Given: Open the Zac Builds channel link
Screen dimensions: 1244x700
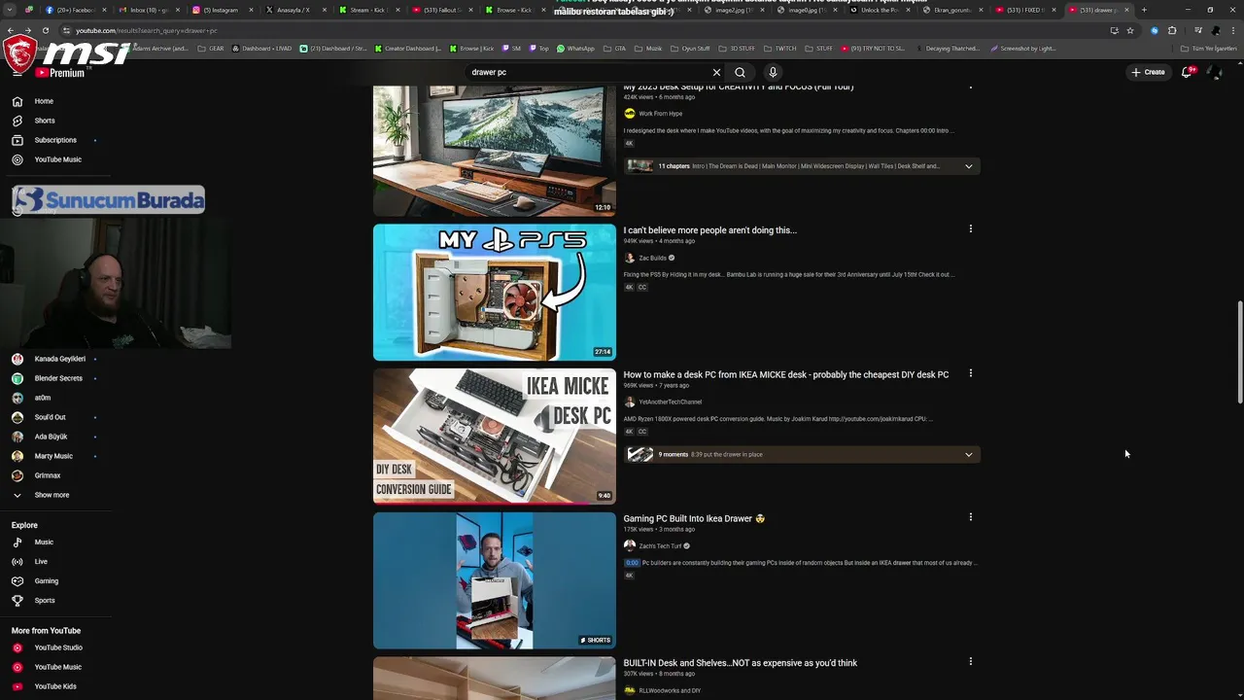Looking at the screenshot, I should [x=651, y=258].
